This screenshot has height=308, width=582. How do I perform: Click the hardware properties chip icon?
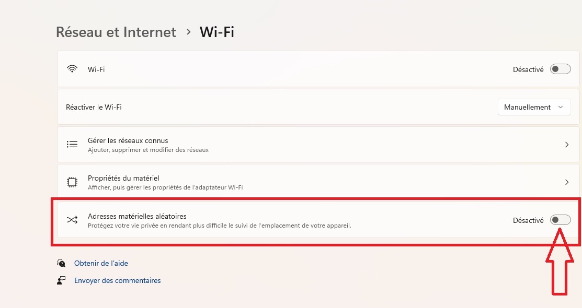(72, 182)
